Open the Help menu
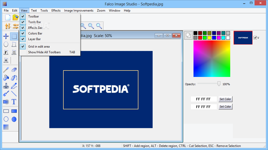Viewport: 268px width, 150px height. click(127, 11)
